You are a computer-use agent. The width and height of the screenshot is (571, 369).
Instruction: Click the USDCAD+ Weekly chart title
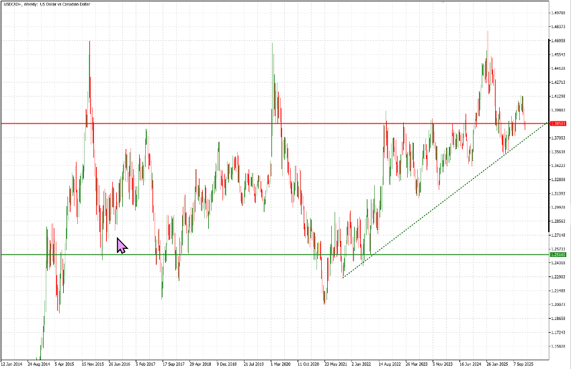pyautogui.click(x=47, y=4)
